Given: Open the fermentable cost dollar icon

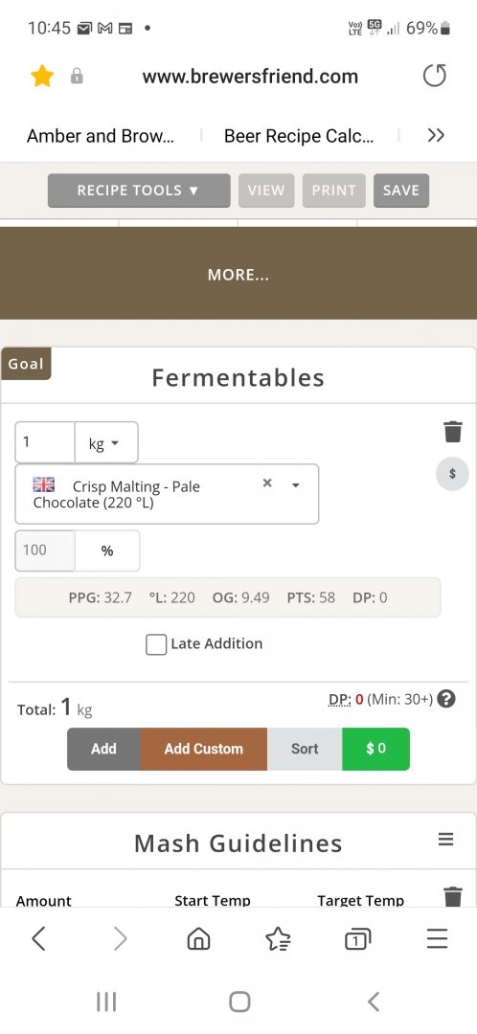Looking at the screenshot, I should point(452,474).
